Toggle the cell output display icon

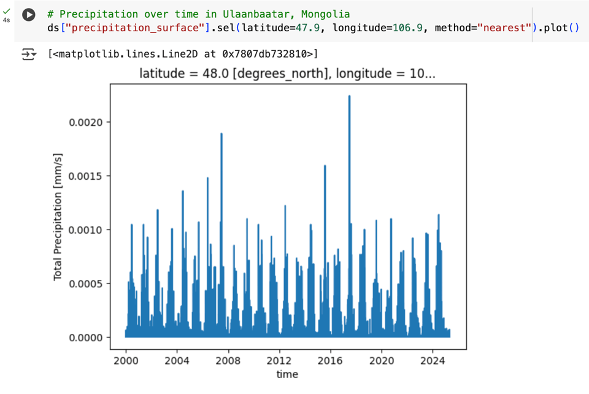pos(29,55)
